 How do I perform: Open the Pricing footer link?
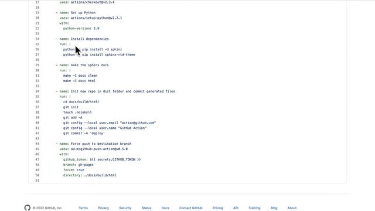click(x=217, y=208)
